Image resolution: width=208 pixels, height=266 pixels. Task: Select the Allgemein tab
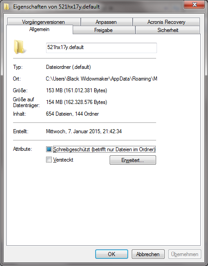(39, 29)
